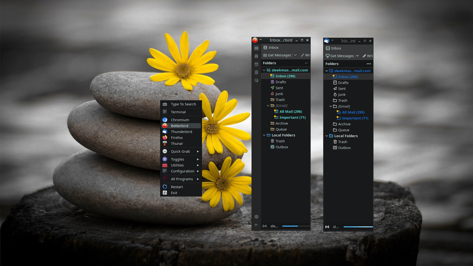
Task: Select Thunderbird entry in launcher menu
Action: [x=181, y=132]
